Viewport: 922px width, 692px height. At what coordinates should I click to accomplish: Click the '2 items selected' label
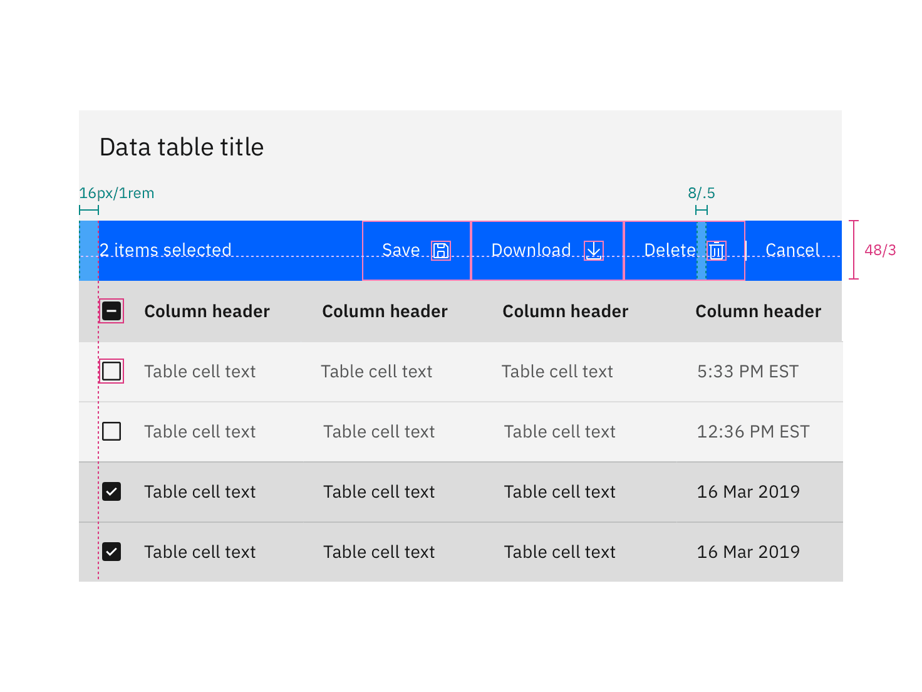point(165,249)
